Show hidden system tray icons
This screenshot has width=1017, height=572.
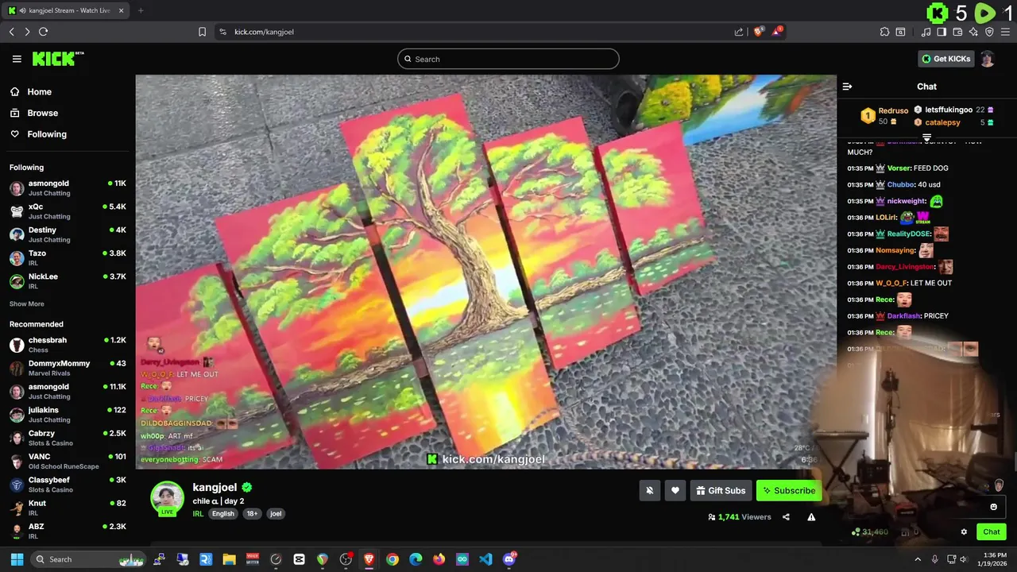918,559
